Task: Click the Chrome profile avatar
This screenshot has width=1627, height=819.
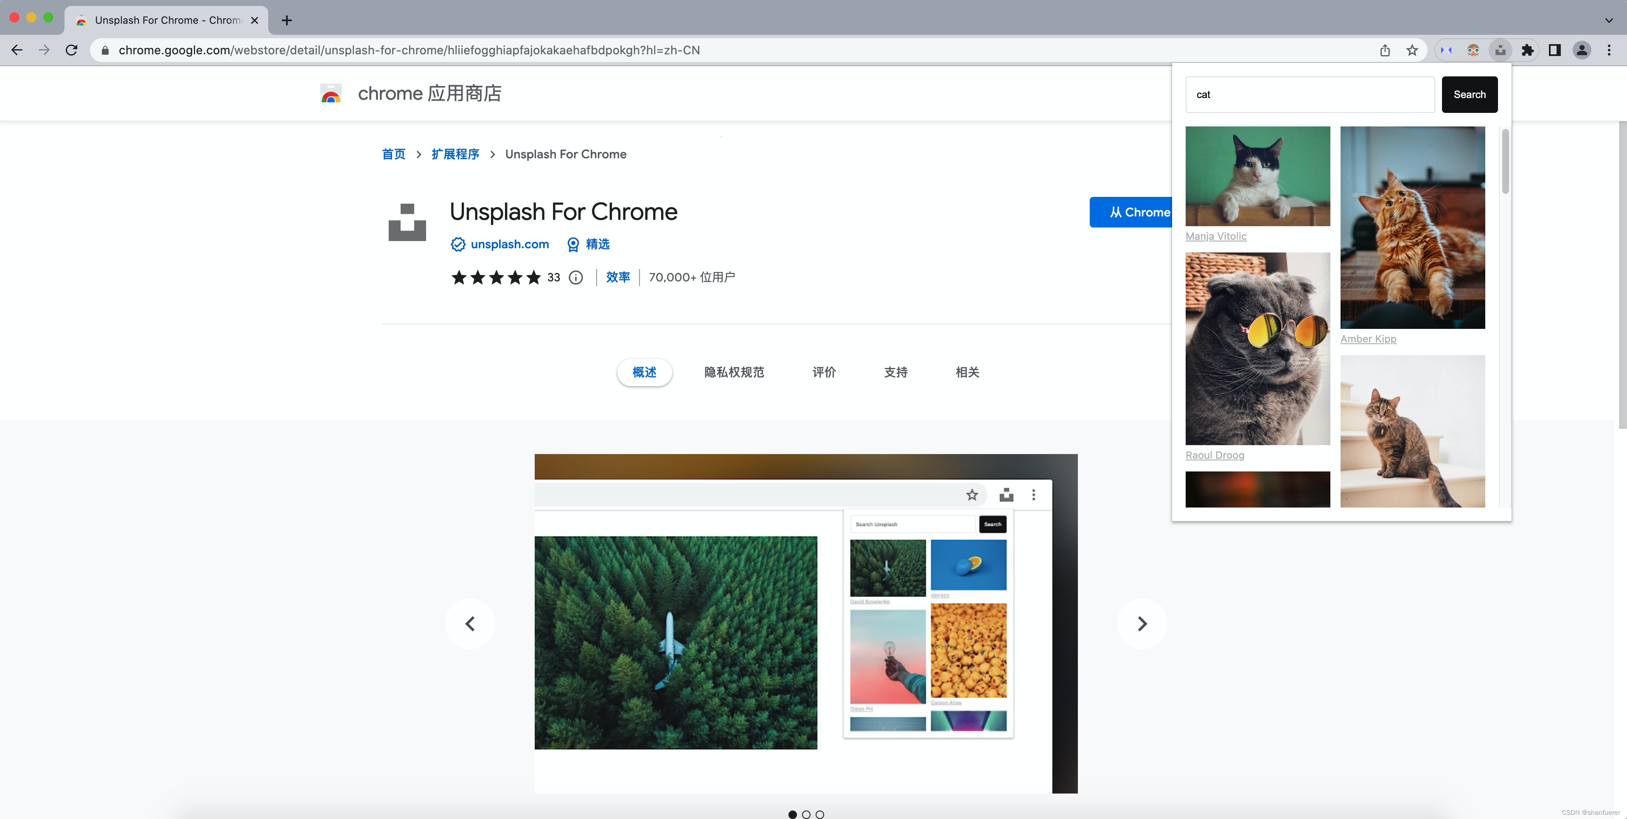Action: (1582, 50)
